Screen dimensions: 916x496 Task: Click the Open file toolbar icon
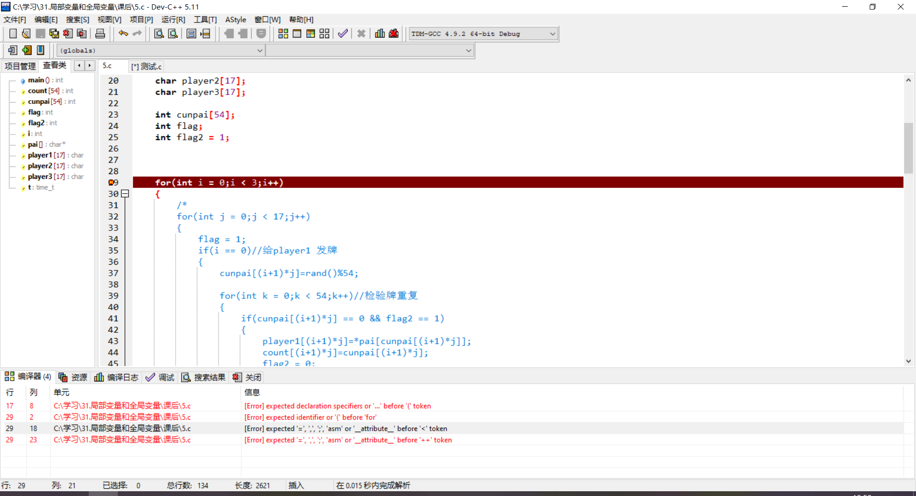(x=26, y=33)
